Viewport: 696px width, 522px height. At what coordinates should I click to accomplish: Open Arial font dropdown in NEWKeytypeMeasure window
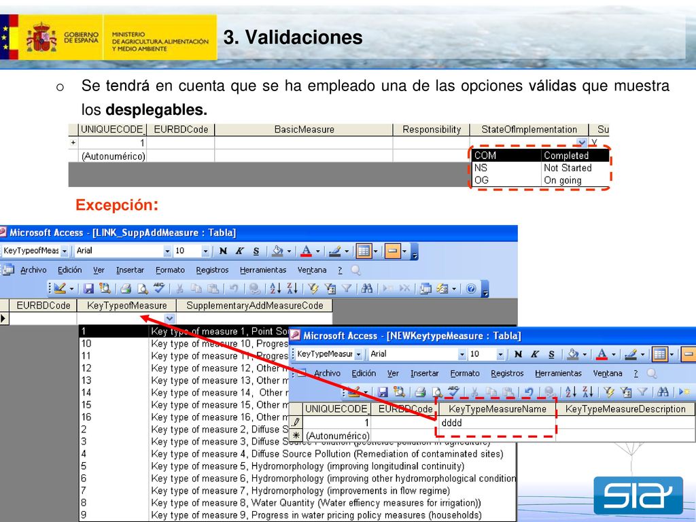click(x=462, y=354)
